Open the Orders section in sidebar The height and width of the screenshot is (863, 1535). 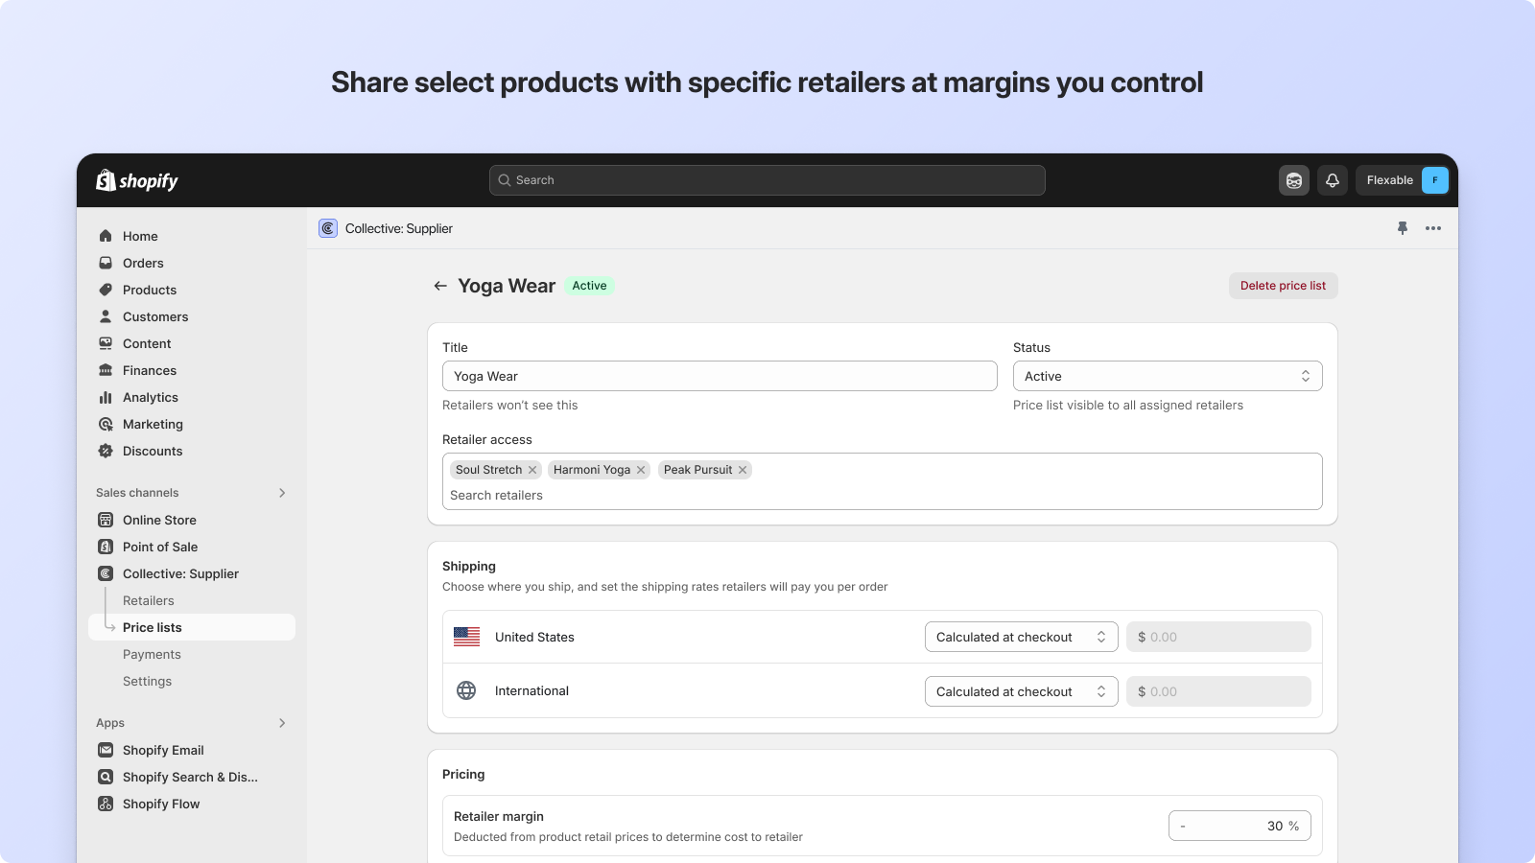[x=142, y=263]
